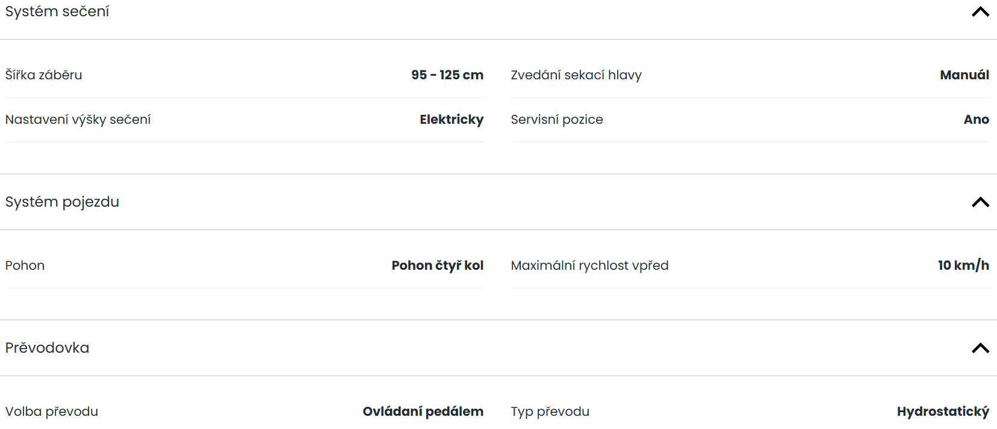Click the Manuál value
Image resolution: width=997 pixels, height=429 pixels.
[x=964, y=75]
